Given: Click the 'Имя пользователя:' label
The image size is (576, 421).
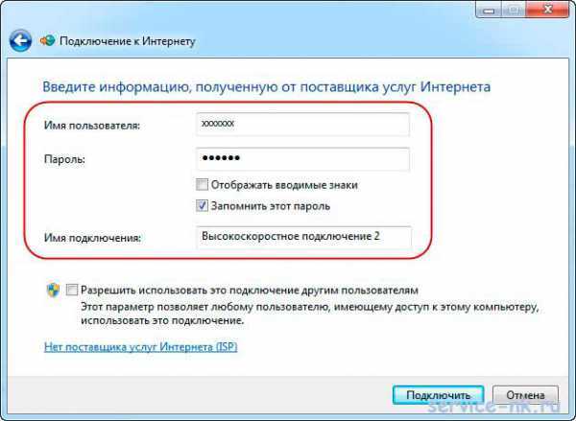Looking at the screenshot, I should [92, 126].
